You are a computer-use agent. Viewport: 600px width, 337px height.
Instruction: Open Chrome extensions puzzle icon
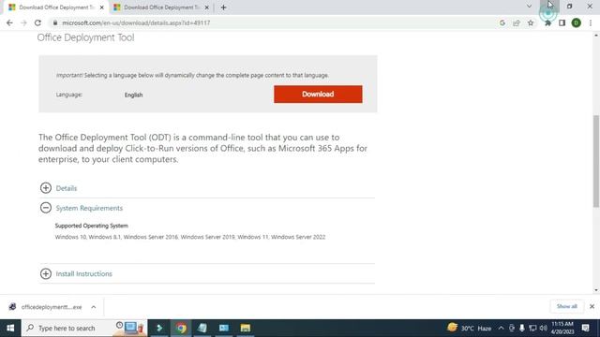pyautogui.click(x=547, y=22)
